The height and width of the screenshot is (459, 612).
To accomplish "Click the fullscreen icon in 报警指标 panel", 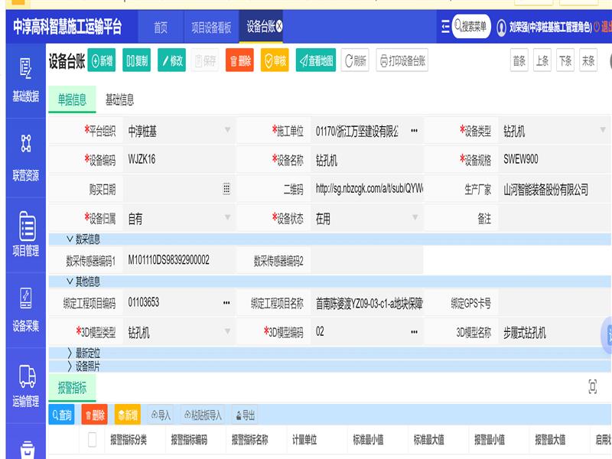I will coord(592,387).
